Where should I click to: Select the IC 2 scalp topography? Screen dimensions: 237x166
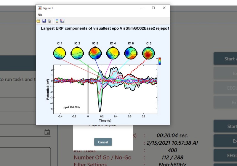click(x=77, y=53)
